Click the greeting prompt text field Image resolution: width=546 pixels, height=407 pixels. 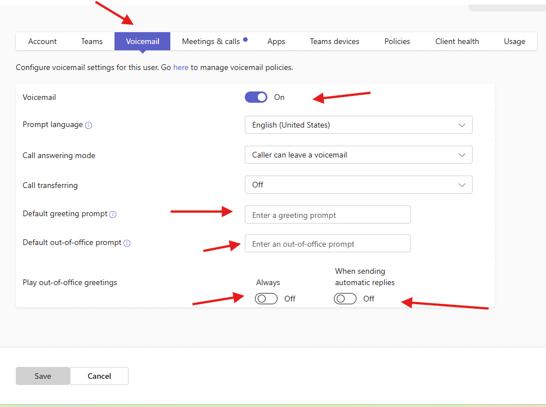(x=327, y=215)
